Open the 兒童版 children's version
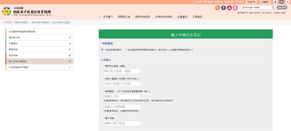 tap(265, 2)
